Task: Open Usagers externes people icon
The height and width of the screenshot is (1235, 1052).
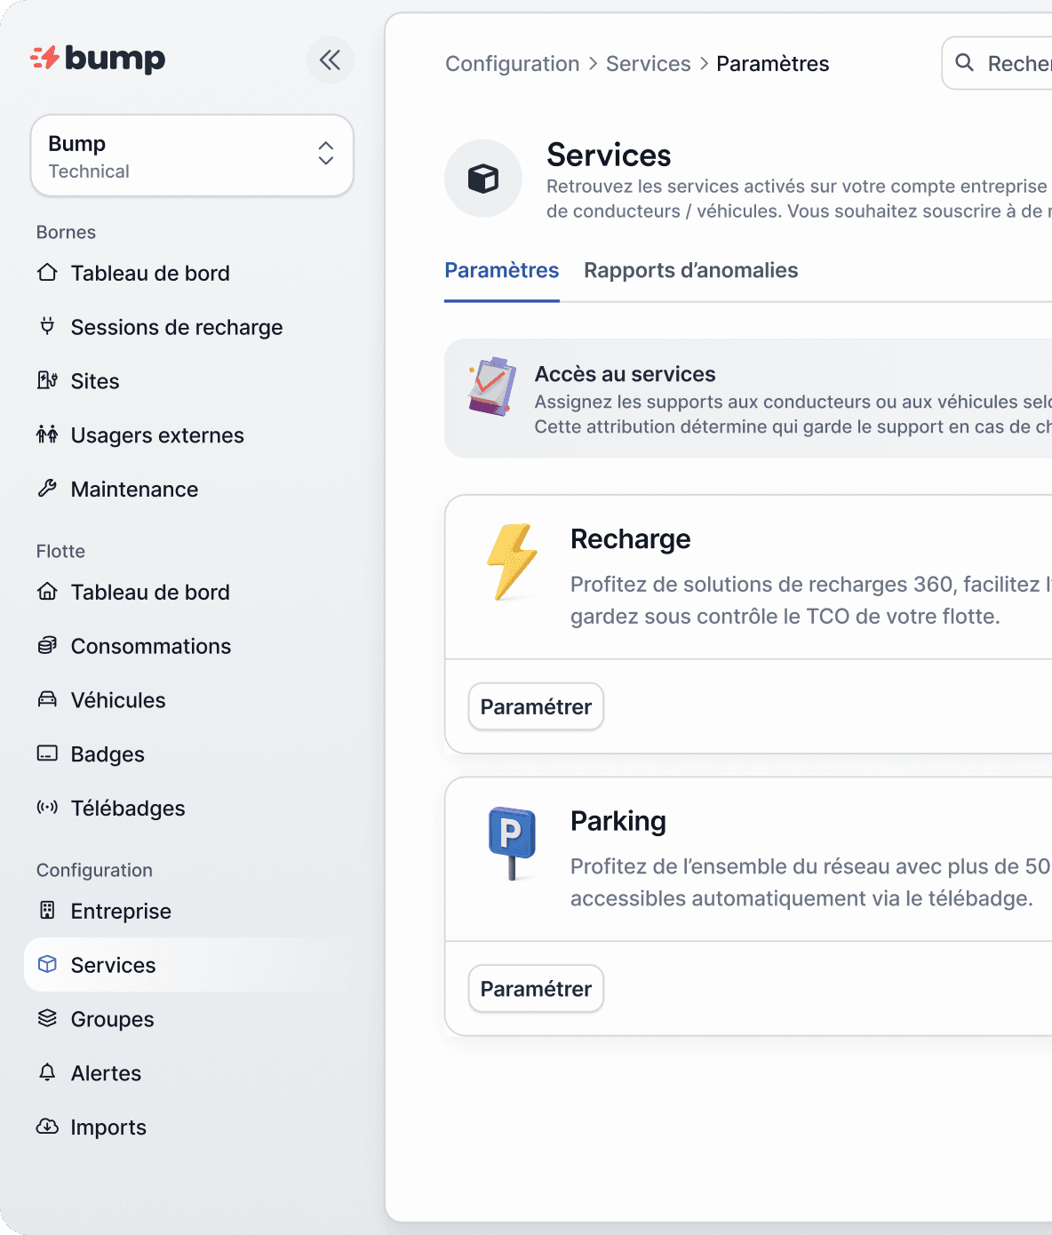Action: point(47,434)
